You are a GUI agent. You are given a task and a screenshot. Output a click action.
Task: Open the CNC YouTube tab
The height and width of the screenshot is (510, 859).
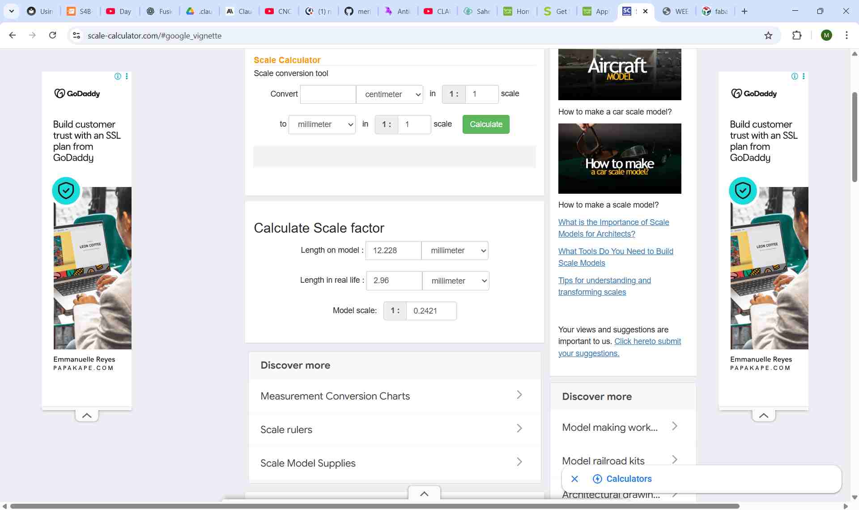tap(278, 11)
